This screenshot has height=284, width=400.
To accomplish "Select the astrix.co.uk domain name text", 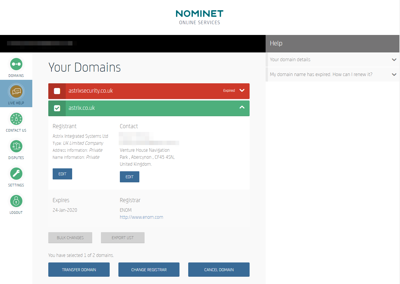I will tap(82, 108).
